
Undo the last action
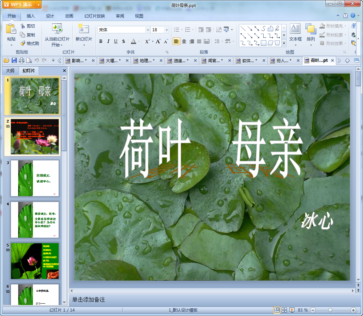[37, 60]
